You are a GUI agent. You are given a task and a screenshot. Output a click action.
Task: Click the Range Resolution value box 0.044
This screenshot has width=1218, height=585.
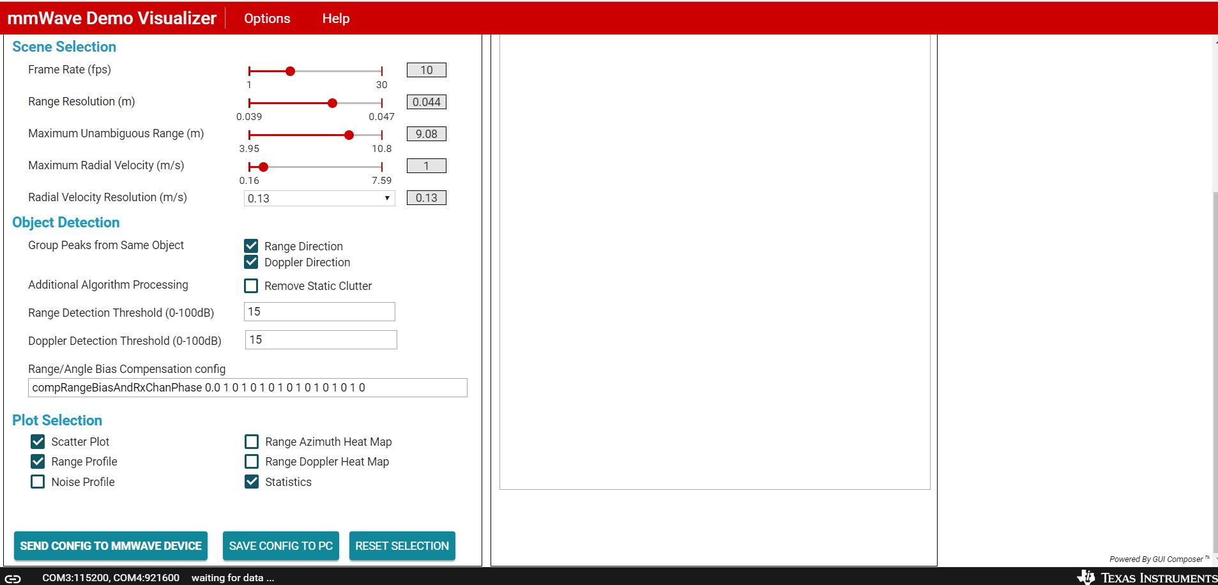(427, 102)
